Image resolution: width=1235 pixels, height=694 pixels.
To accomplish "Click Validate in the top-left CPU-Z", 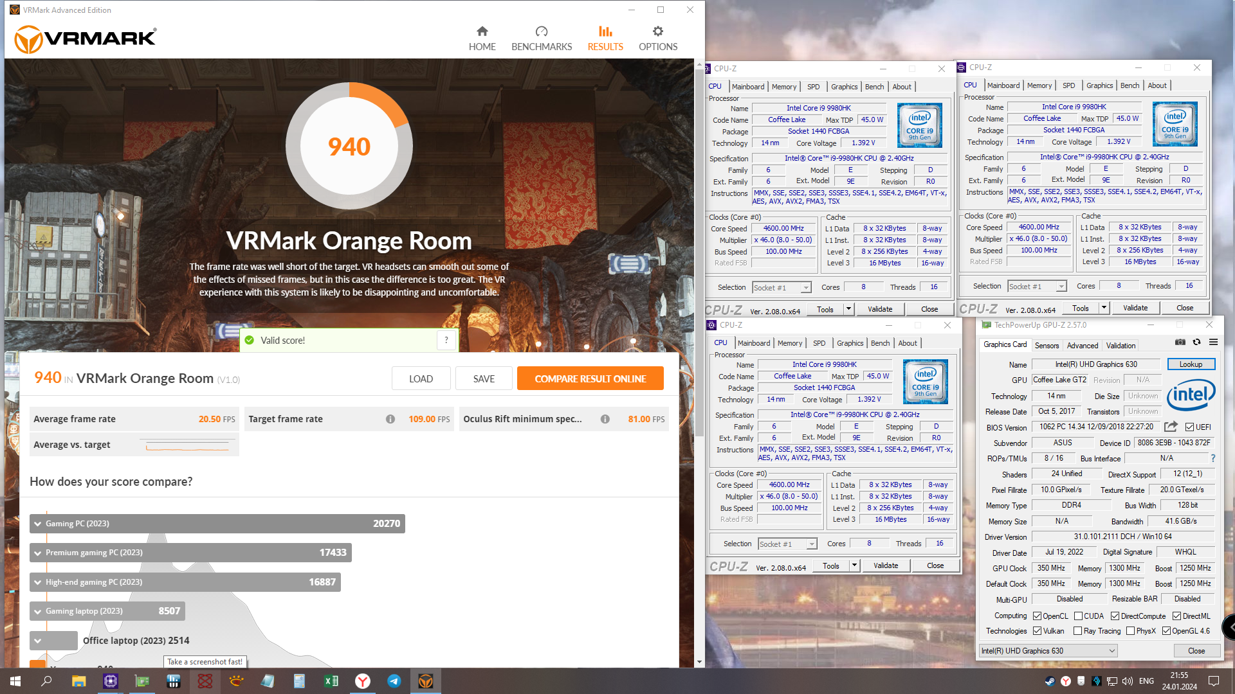I will point(880,309).
